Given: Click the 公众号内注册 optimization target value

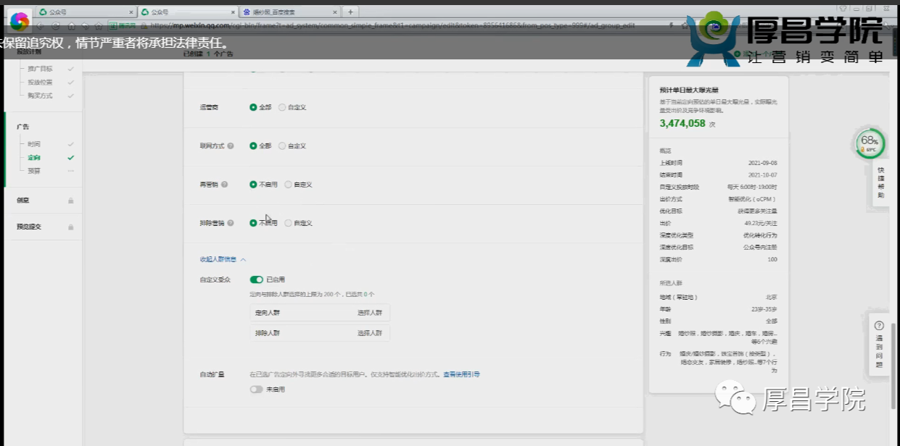Looking at the screenshot, I should pyautogui.click(x=760, y=247).
